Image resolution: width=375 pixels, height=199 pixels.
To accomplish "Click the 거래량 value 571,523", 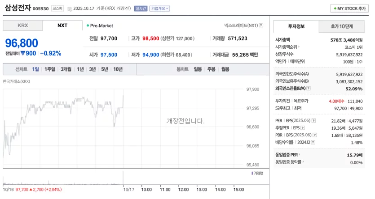I will click(238, 38).
